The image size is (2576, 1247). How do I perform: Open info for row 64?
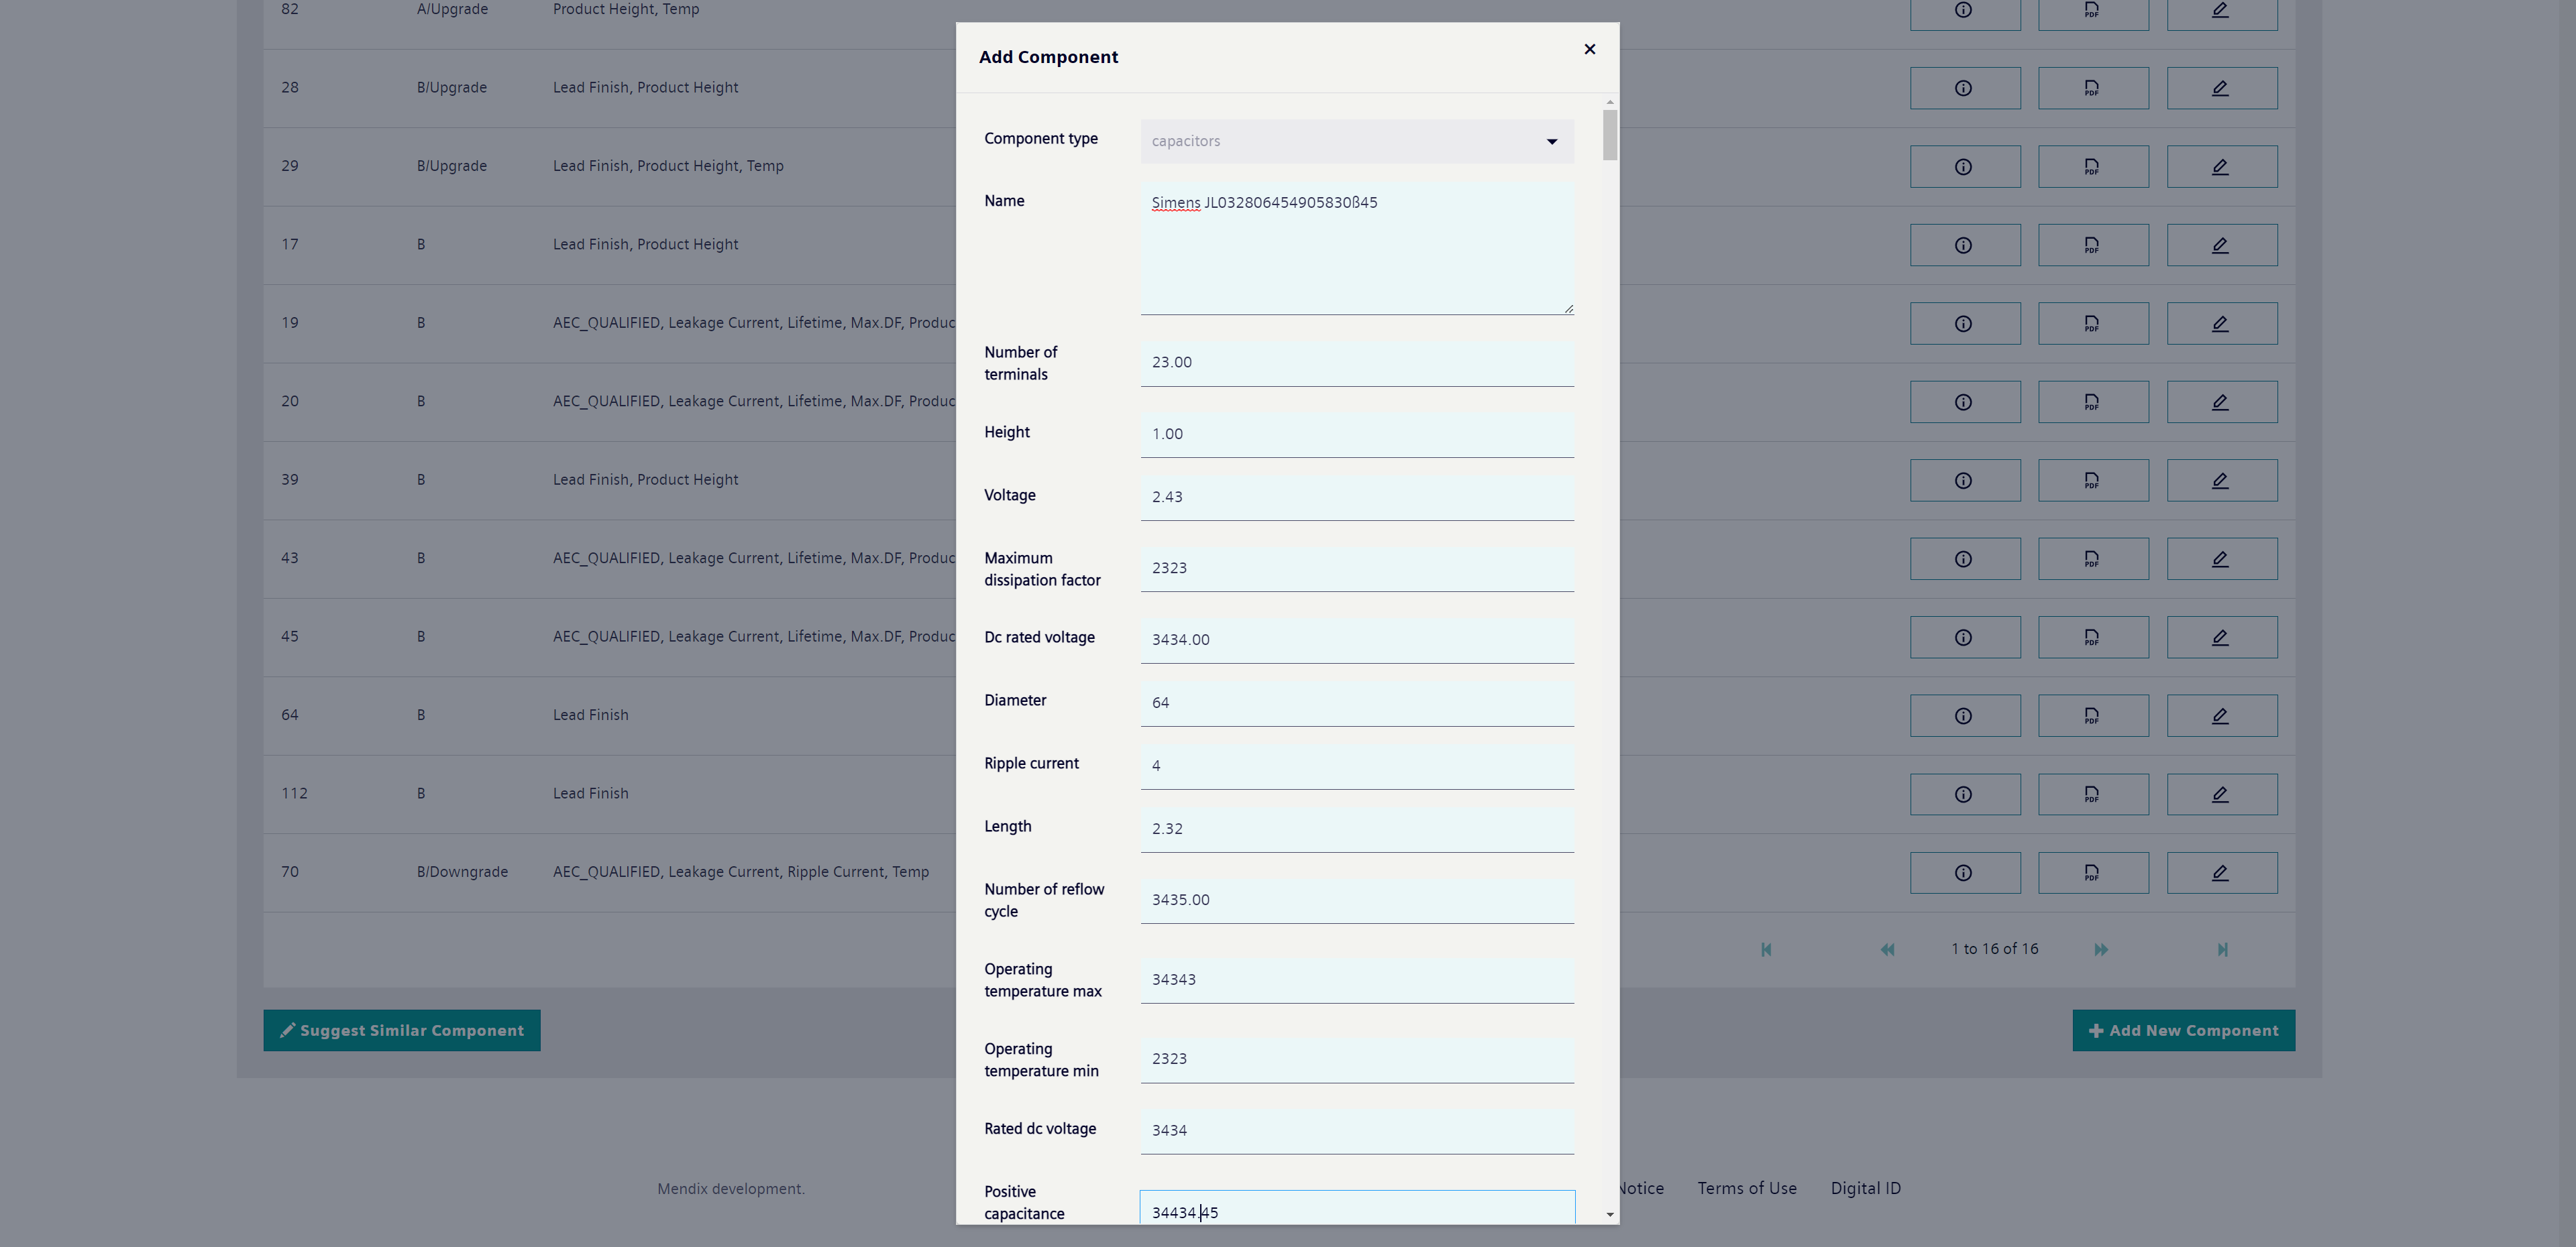pos(1964,715)
